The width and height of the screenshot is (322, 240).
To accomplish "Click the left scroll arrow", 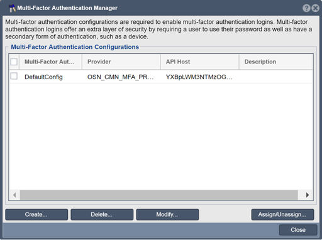I will 14,195.
